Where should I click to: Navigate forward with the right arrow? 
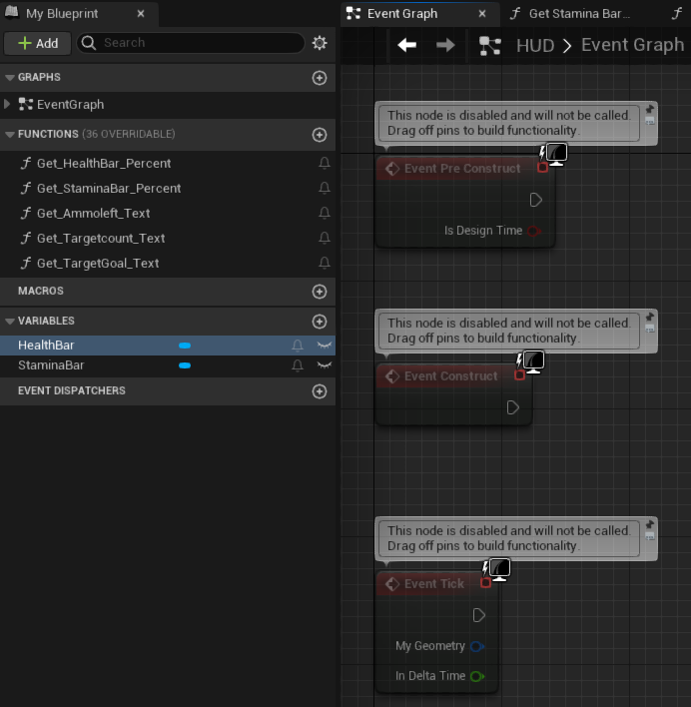coord(445,45)
